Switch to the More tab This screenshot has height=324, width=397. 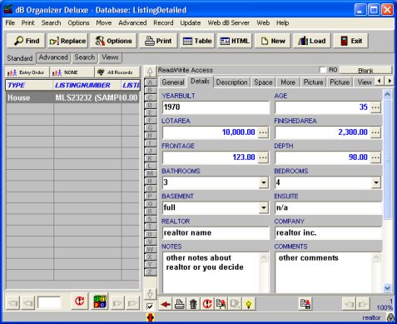click(288, 82)
